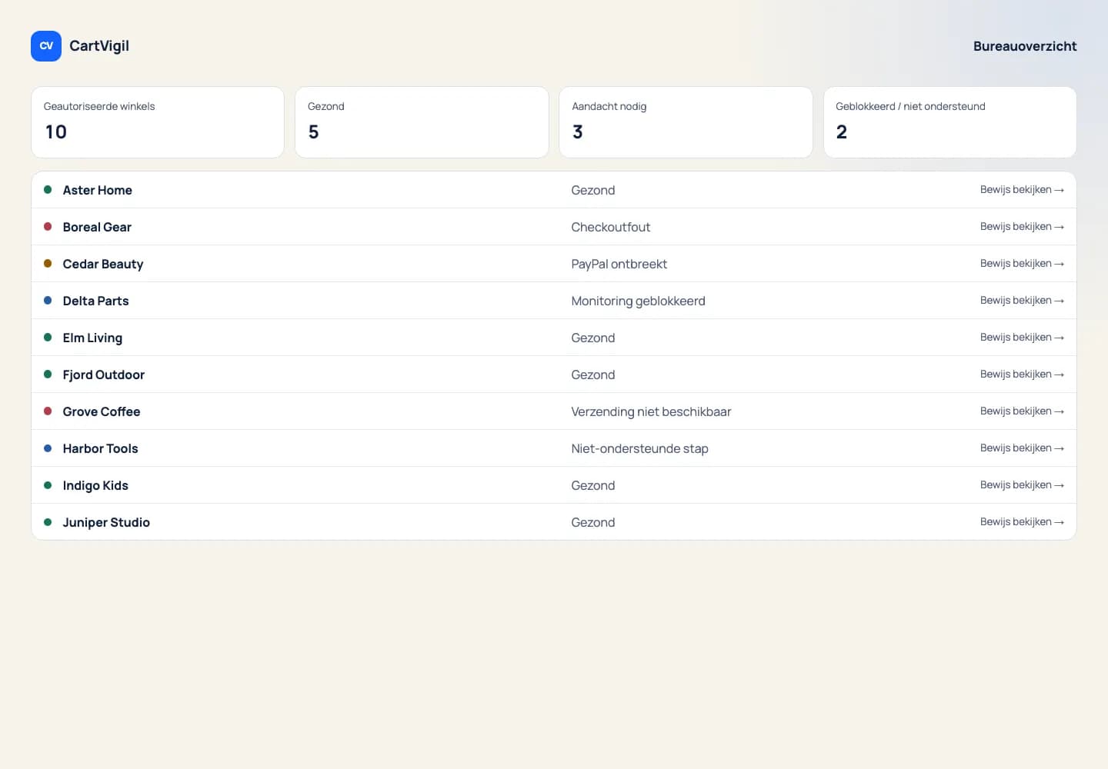Click the amber status dot for Cedar Beauty

[48, 264]
